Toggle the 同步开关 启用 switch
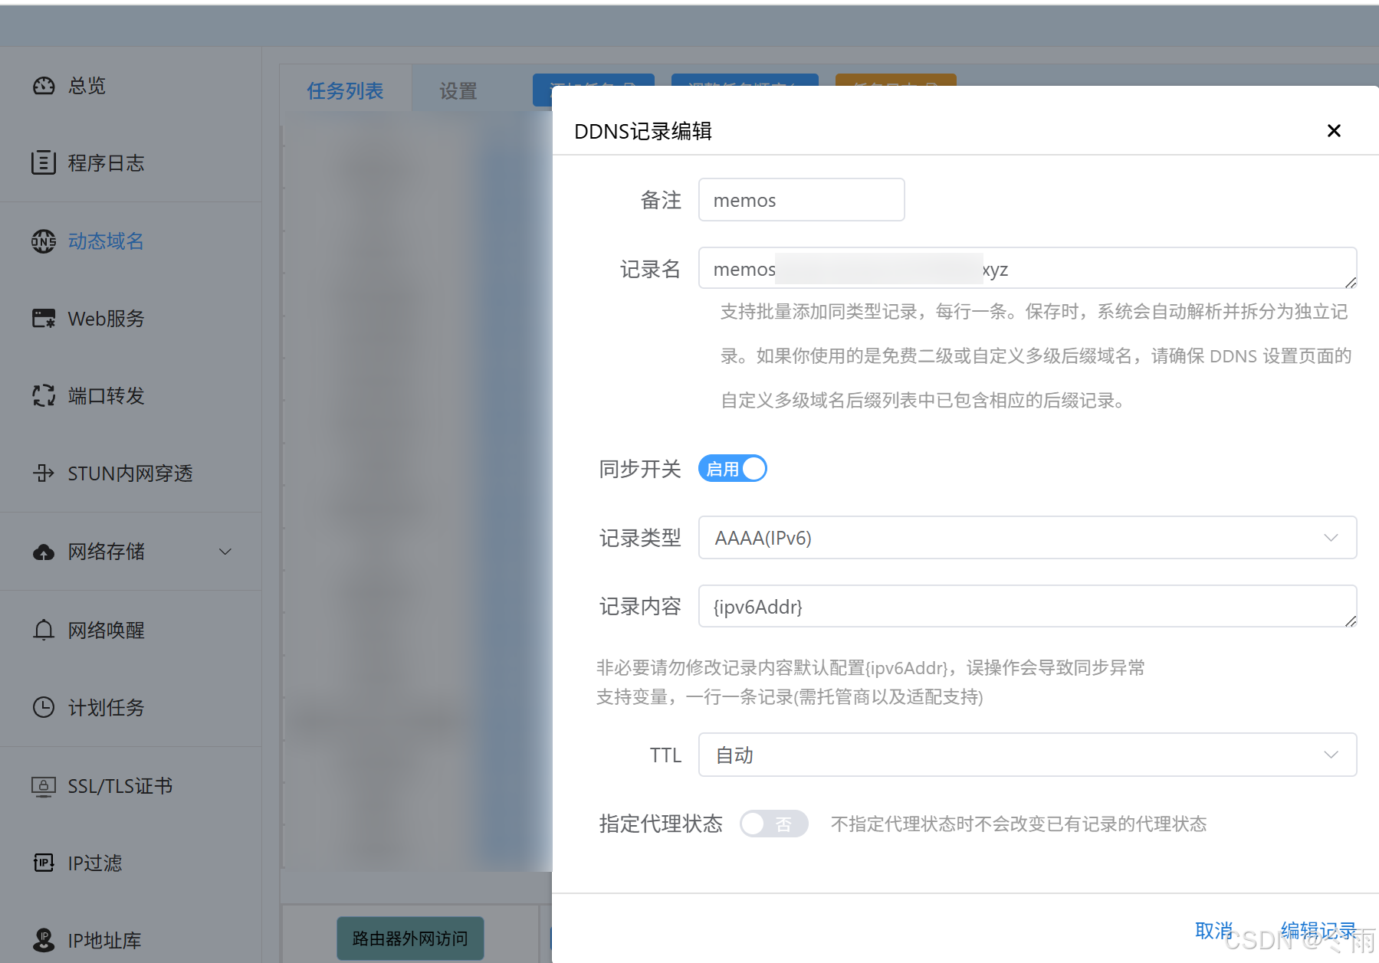This screenshot has width=1379, height=963. point(733,469)
